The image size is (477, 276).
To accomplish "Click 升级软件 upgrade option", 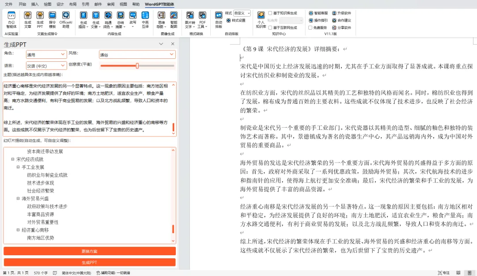I will click(x=341, y=13).
